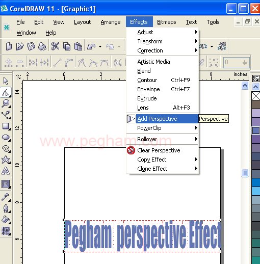Open the File menu
Image resolution: width=260 pixels, height=264 pixels.
pyautogui.click(x=20, y=22)
